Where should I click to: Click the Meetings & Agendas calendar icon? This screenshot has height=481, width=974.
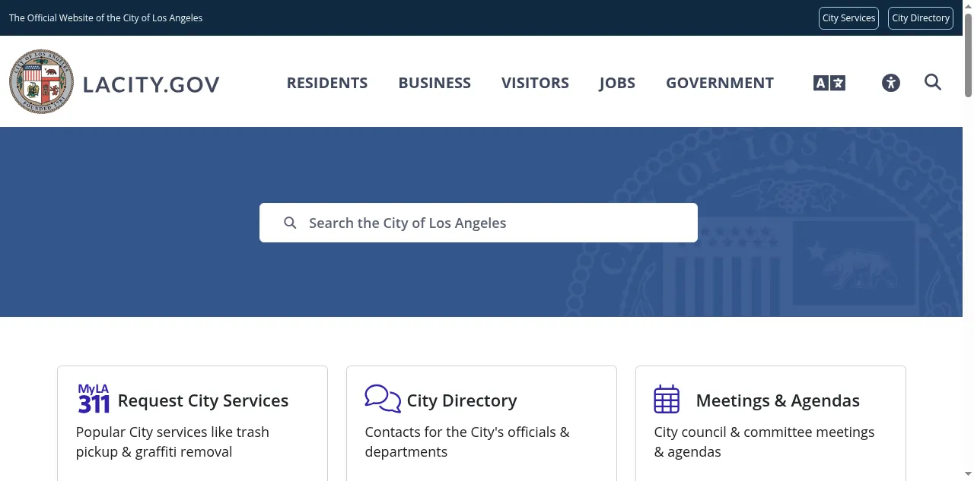(x=667, y=399)
